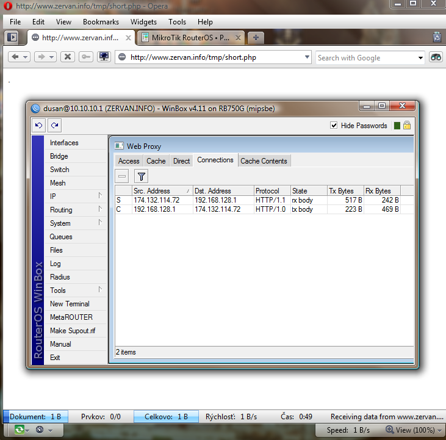Click the Opera Link sync status icon
This screenshot has height=440, width=446.
pyautogui.click(x=20, y=429)
